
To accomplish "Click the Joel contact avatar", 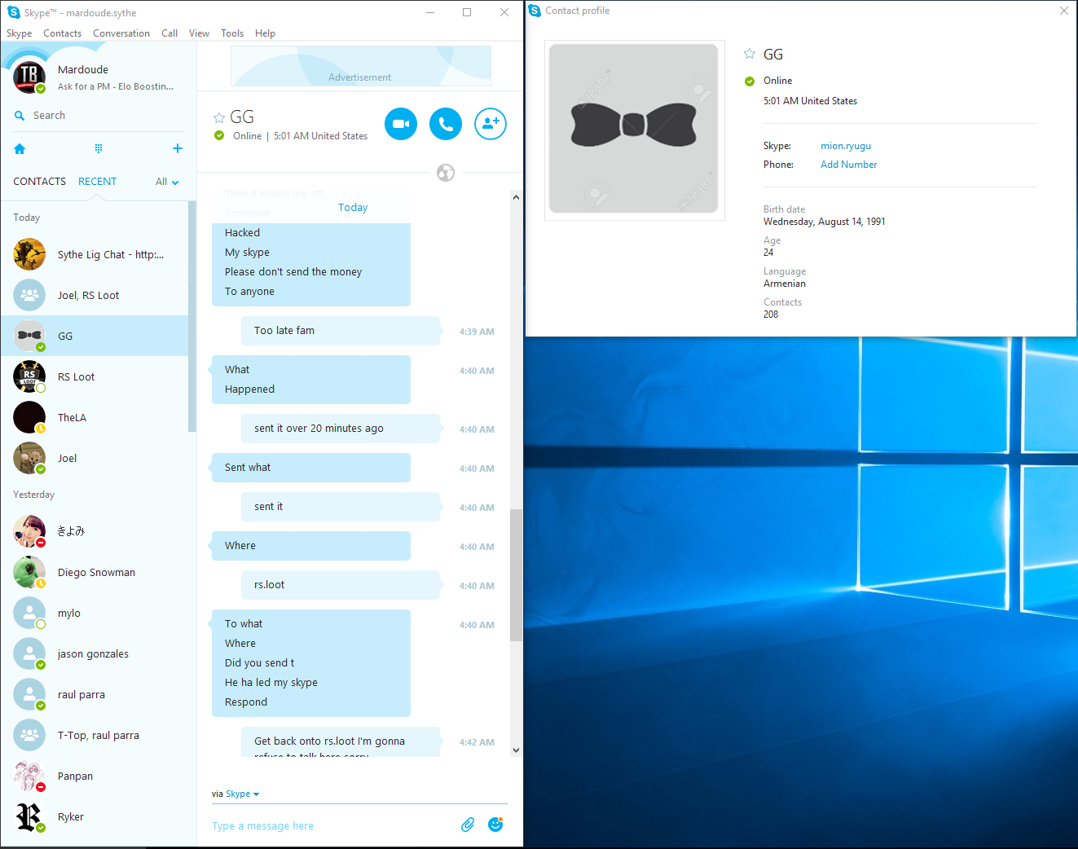I will point(29,458).
